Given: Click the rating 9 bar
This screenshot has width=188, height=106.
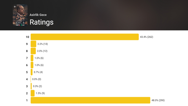Looking at the screenshot, I should tap(33, 44).
